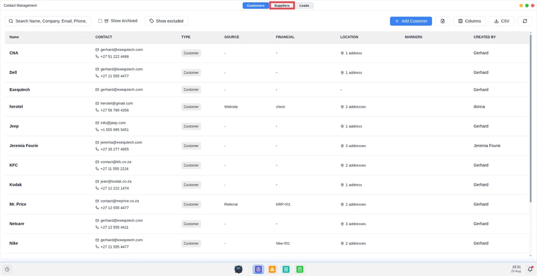Click the +27 12 222 1474 phone number
The height and width of the screenshot is (276, 537).
click(x=114, y=188)
